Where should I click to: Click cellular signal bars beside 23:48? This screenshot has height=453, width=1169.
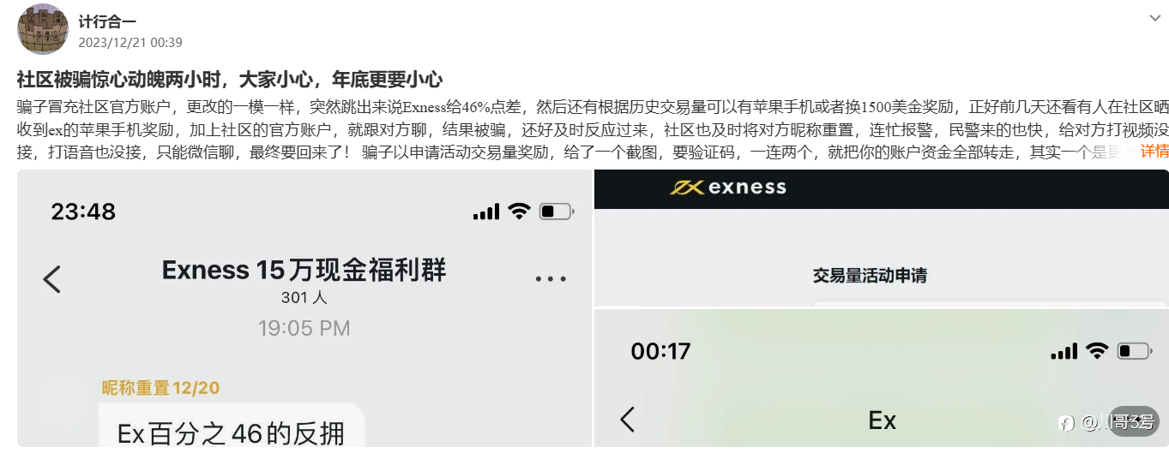(486, 212)
